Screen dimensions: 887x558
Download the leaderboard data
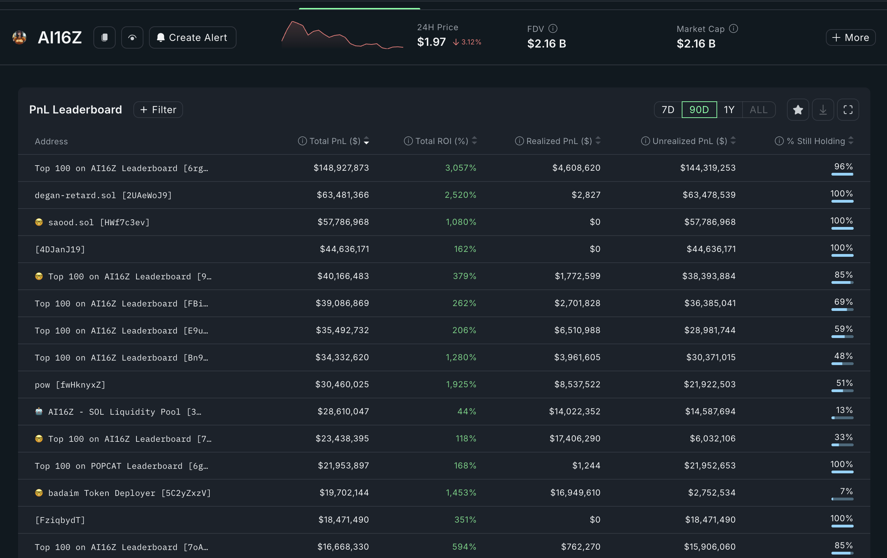point(823,109)
